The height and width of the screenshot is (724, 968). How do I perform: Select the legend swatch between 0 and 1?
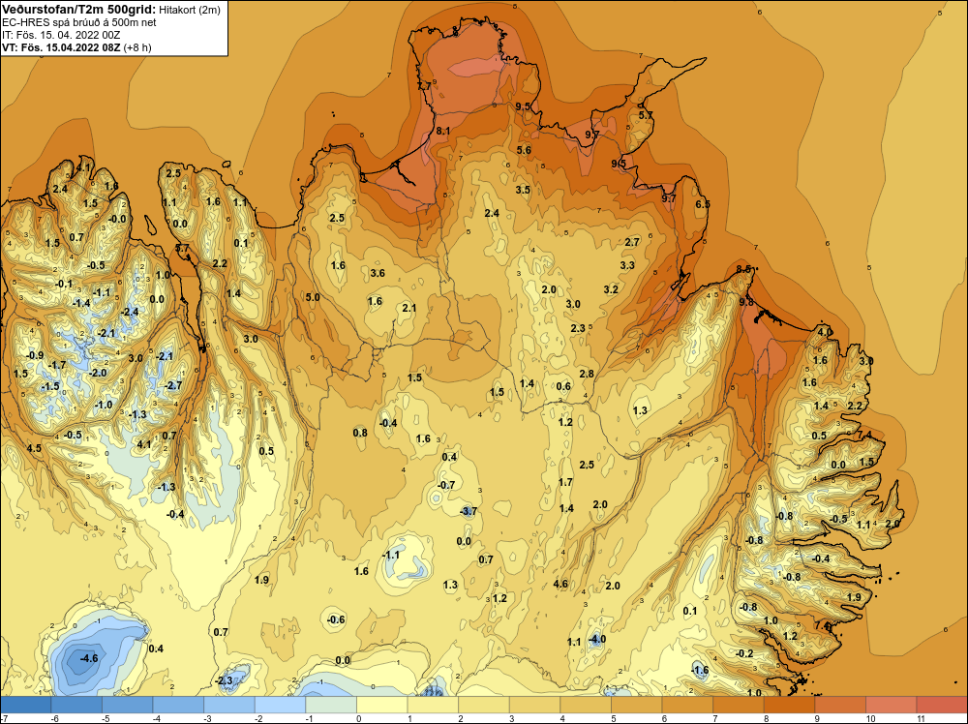pyautogui.click(x=382, y=705)
